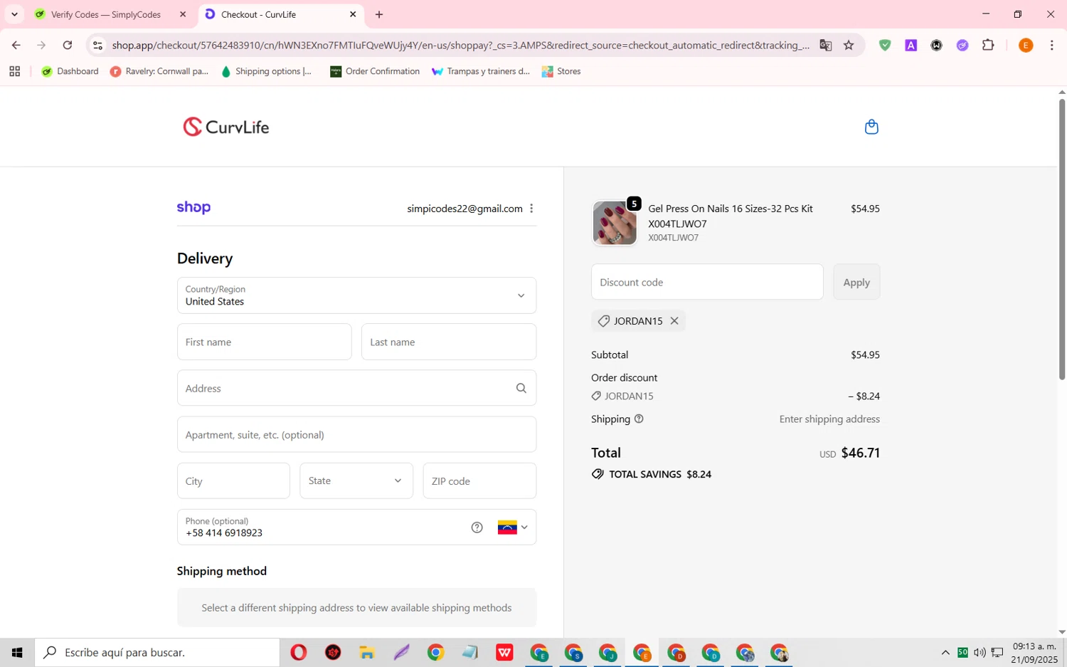Open the Dashboard bookmark
This screenshot has width=1067, height=667.
(x=70, y=71)
